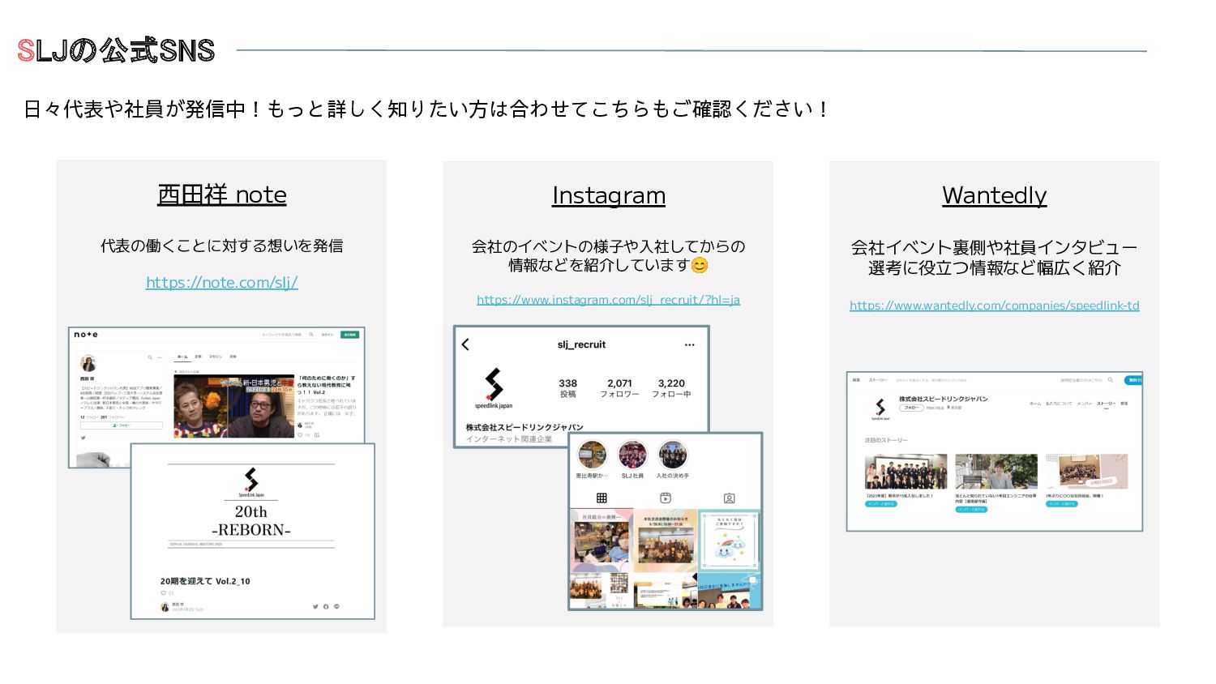This screenshot has width=1216, height=684.
Task: Follow the https://note.com/slj/ URL
Action: coord(222,282)
